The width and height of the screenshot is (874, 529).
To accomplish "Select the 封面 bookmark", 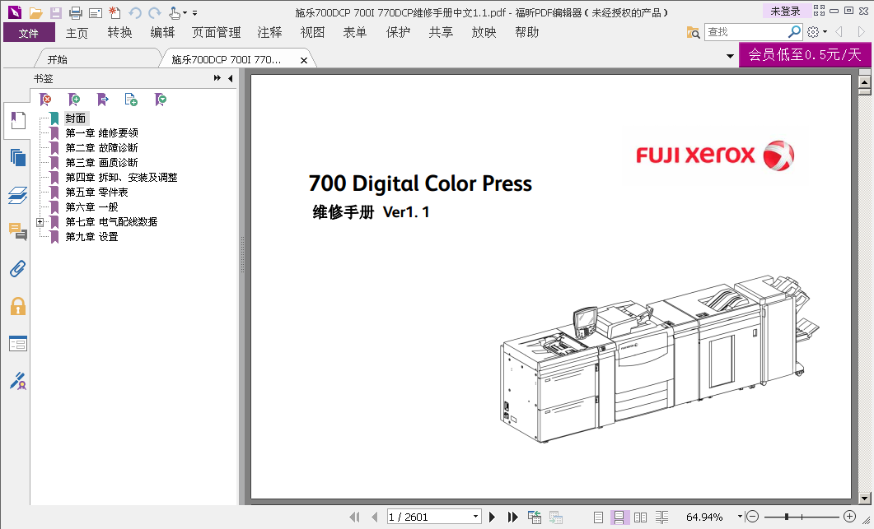I will point(75,118).
